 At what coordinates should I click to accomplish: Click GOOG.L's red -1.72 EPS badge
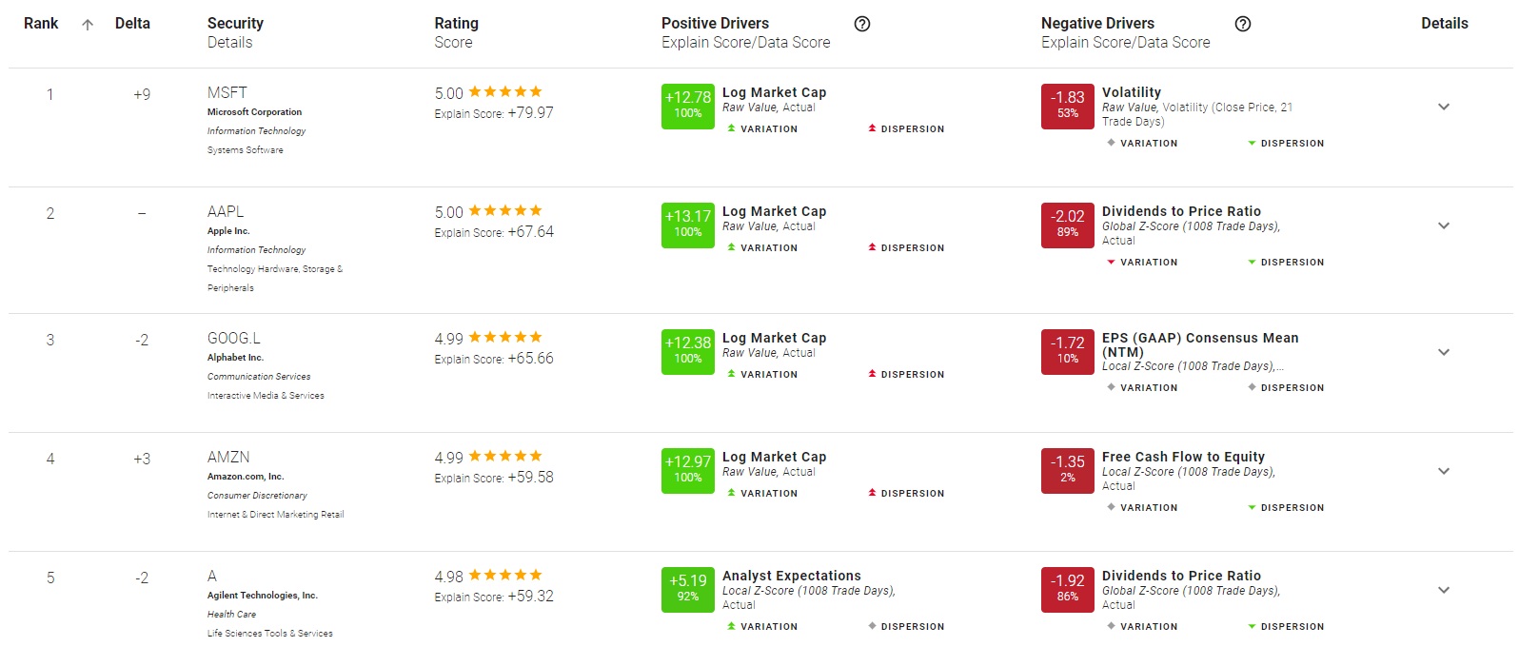point(1068,351)
